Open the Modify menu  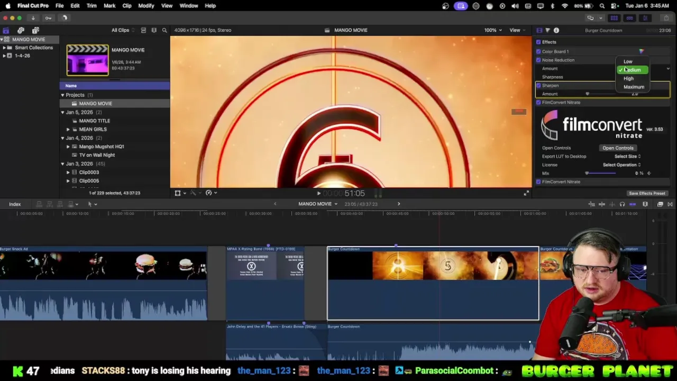coord(146,6)
